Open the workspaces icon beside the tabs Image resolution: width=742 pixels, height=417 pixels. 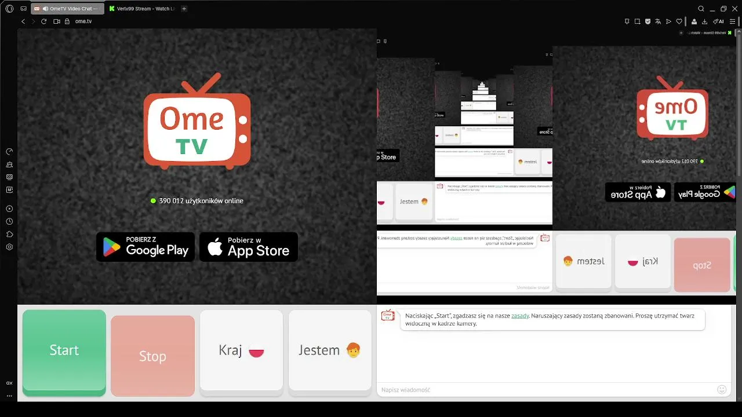[x=23, y=9]
